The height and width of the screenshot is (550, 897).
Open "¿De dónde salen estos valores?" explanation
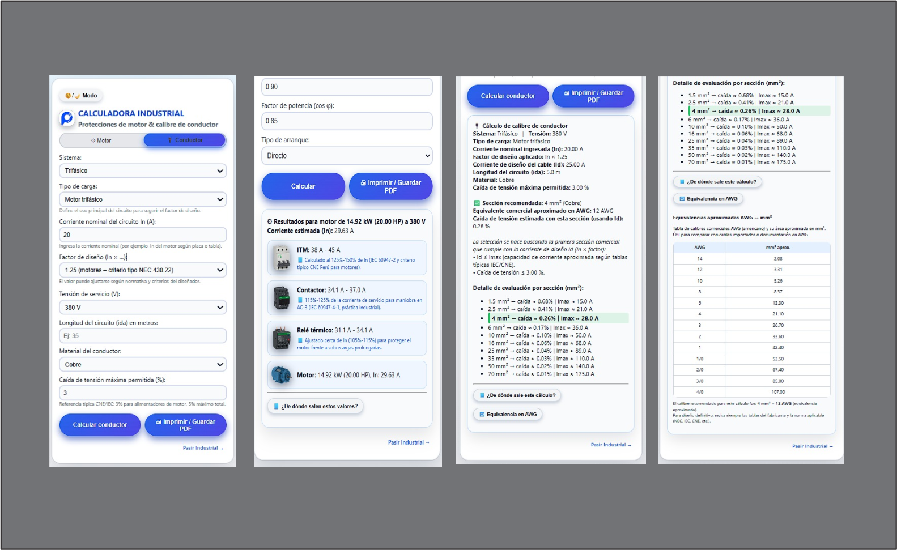[316, 406]
